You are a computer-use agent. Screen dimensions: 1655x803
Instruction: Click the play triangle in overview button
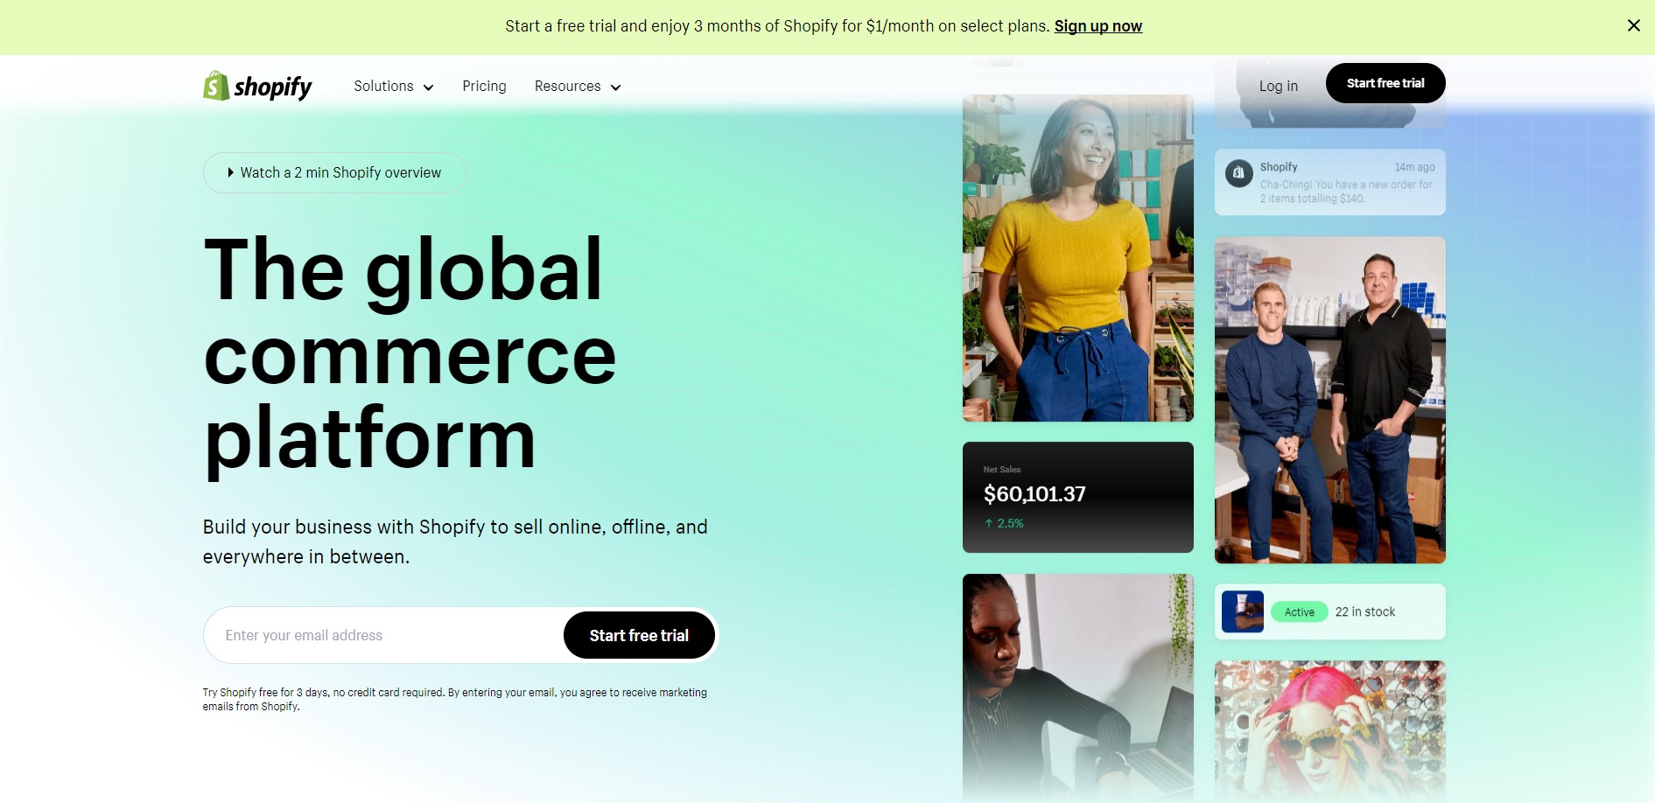230,172
